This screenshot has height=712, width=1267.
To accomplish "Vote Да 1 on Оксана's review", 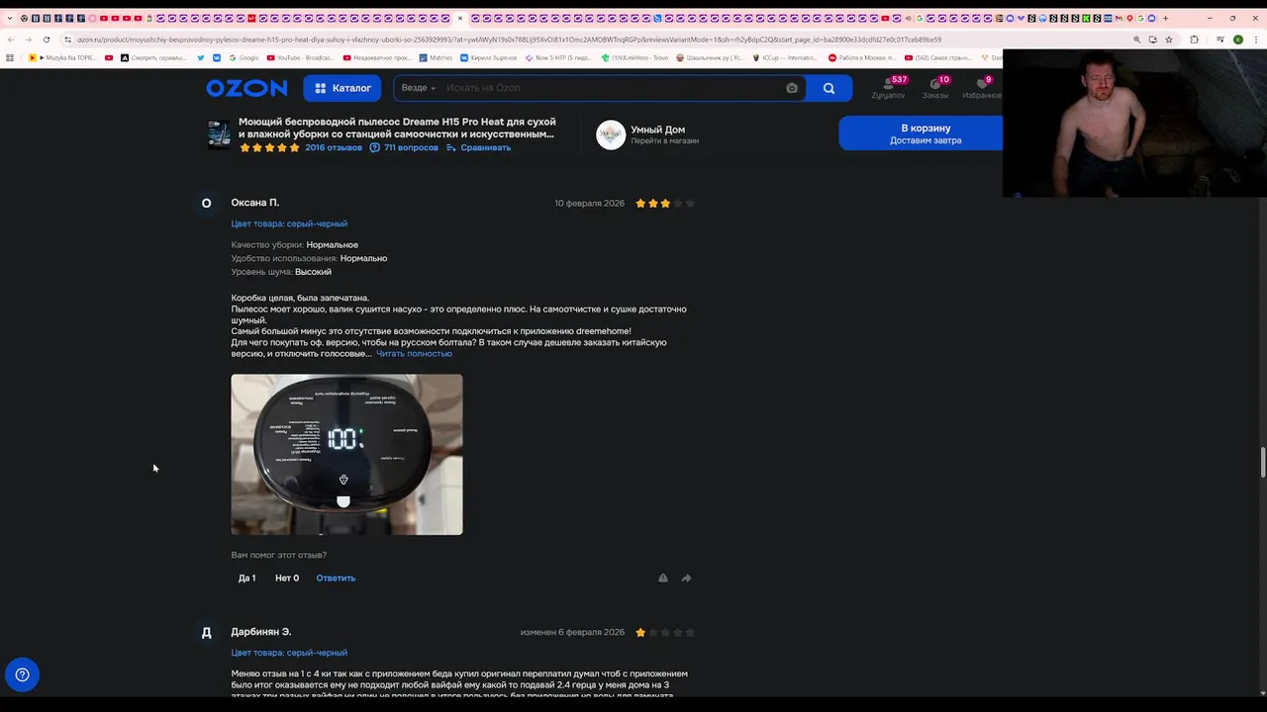I will point(246,578).
